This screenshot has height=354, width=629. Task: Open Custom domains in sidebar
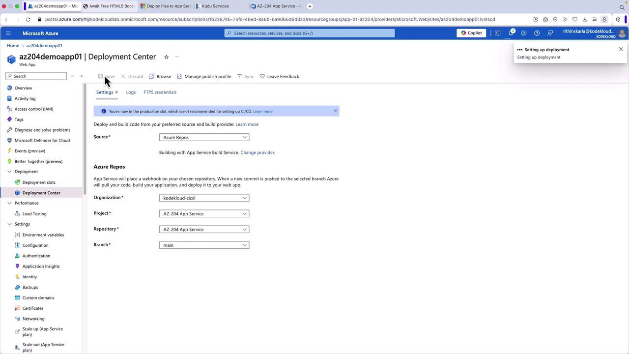(x=38, y=298)
